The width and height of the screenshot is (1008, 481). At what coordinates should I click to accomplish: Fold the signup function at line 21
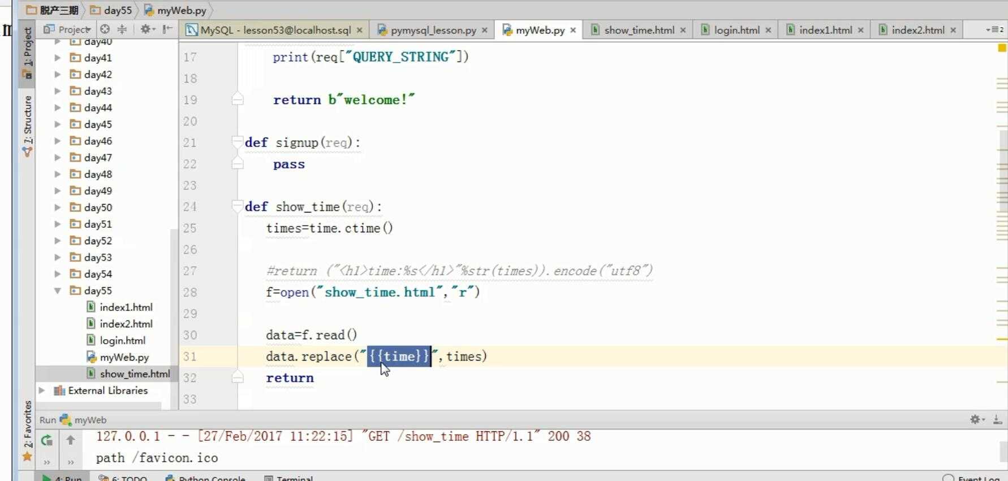click(238, 142)
